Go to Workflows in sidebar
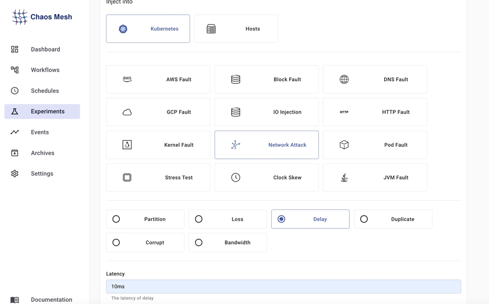 point(45,70)
